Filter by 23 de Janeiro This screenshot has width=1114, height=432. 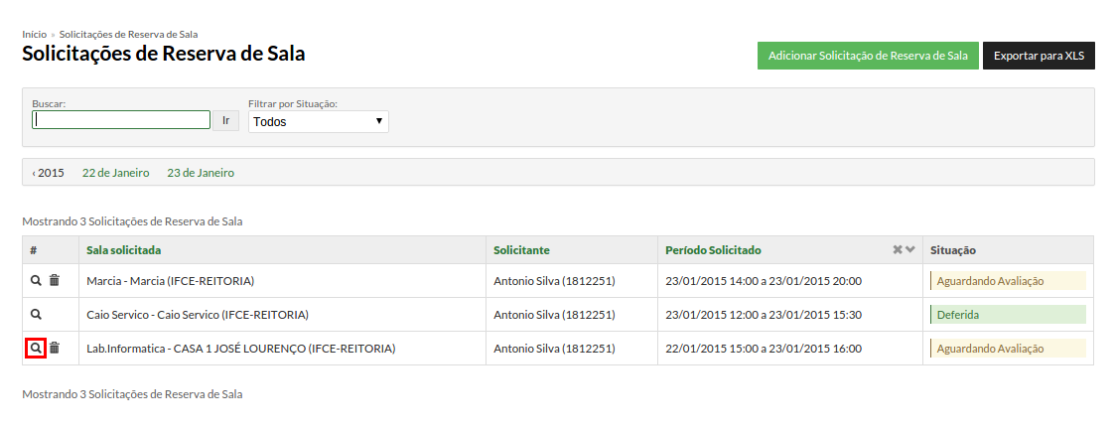click(201, 173)
